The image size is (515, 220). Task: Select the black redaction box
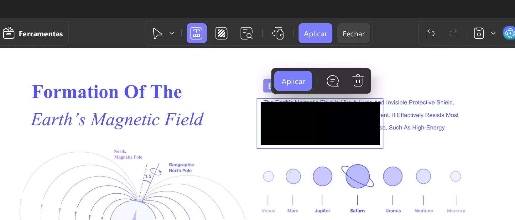tap(320, 123)
